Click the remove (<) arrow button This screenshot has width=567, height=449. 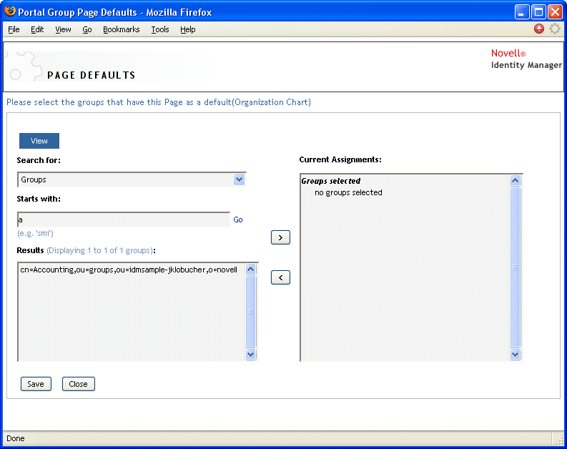tap(280, 277)
